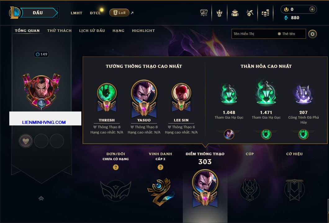Open the LoR external launcher link

119,13
